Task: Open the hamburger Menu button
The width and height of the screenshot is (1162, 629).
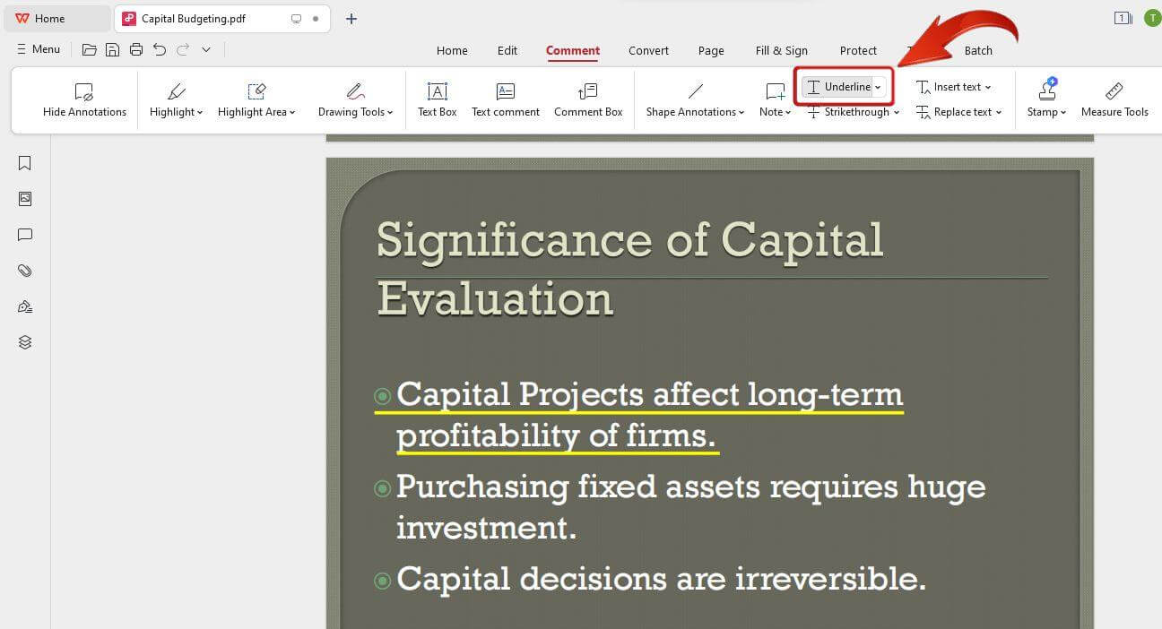Action: pyautogui.click(x=39, y=49)
